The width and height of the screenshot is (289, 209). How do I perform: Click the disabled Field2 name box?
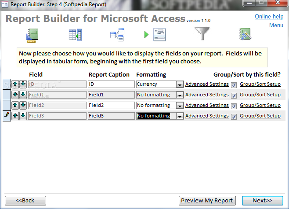click(x=57, y=105)
